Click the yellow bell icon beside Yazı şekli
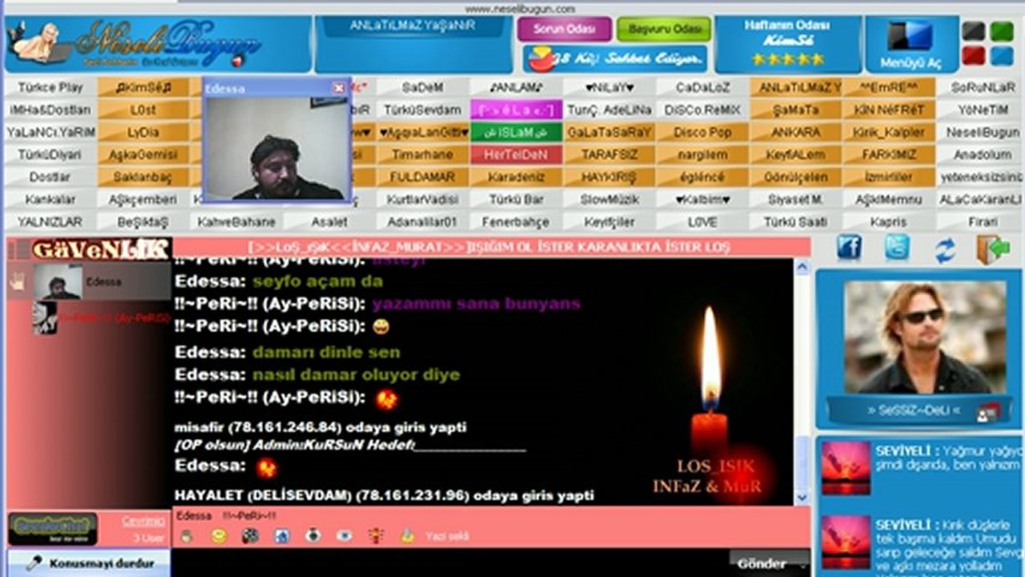 (x=407, y=536)
